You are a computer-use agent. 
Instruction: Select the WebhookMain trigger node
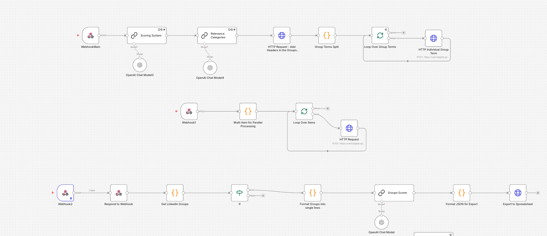click(90, 36)
